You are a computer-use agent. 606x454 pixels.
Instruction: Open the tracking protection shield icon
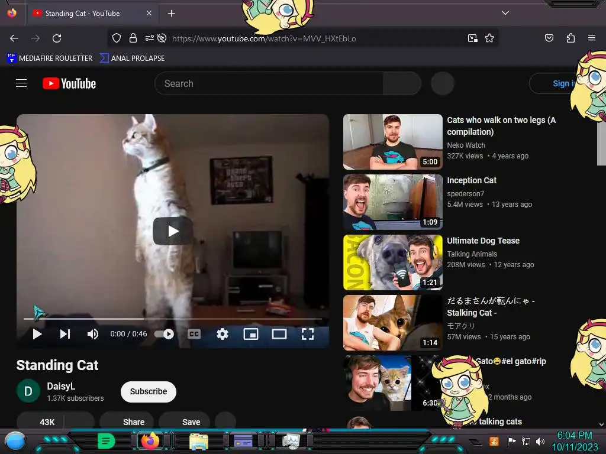117,38
